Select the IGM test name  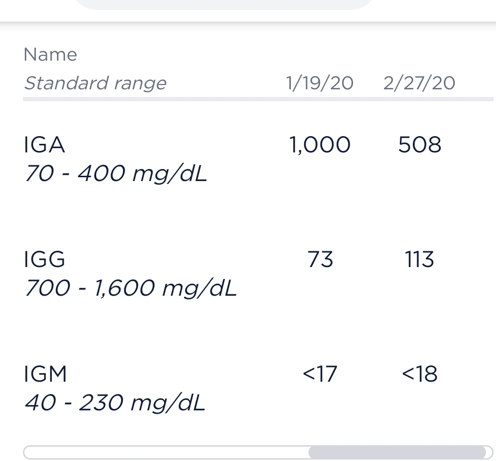pos(45,374)
